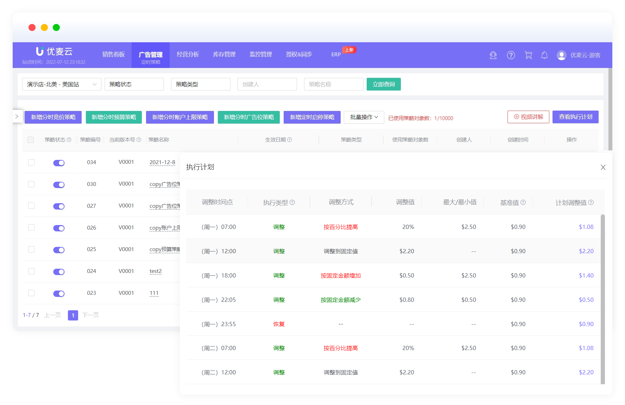Toggle status switch for strategy 034
625x405 pixels.
(x=59, y=163)
